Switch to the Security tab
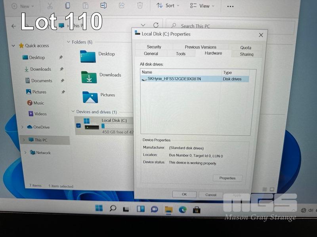Image resolution: width=317 pixels, height=237 pixels. click(154, 47)
